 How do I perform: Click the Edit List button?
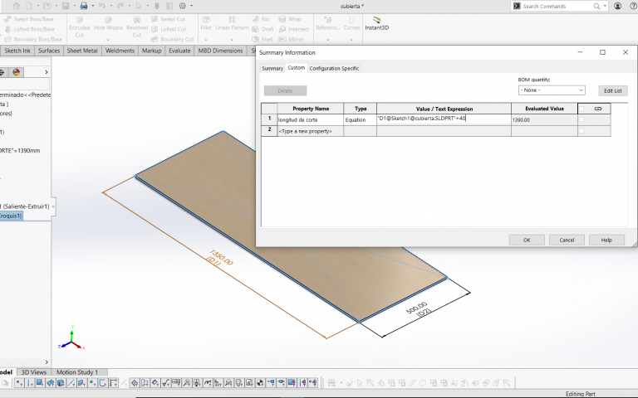pos(613,90)
